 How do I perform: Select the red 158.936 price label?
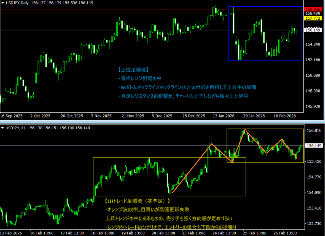313,9
